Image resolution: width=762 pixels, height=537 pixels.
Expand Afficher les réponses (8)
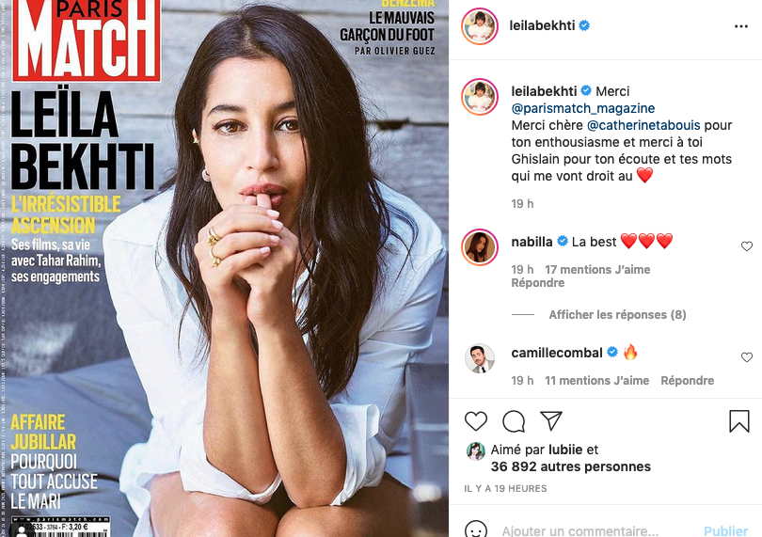[x=617, y=315]
